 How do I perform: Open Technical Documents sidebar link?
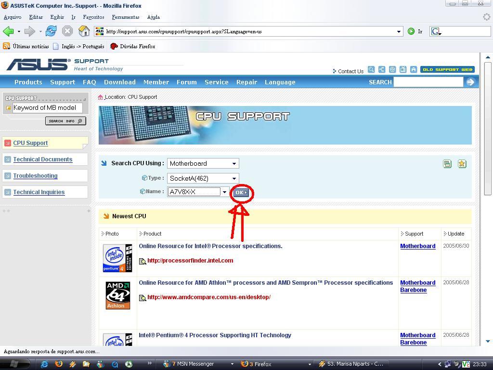pos(43,159)
